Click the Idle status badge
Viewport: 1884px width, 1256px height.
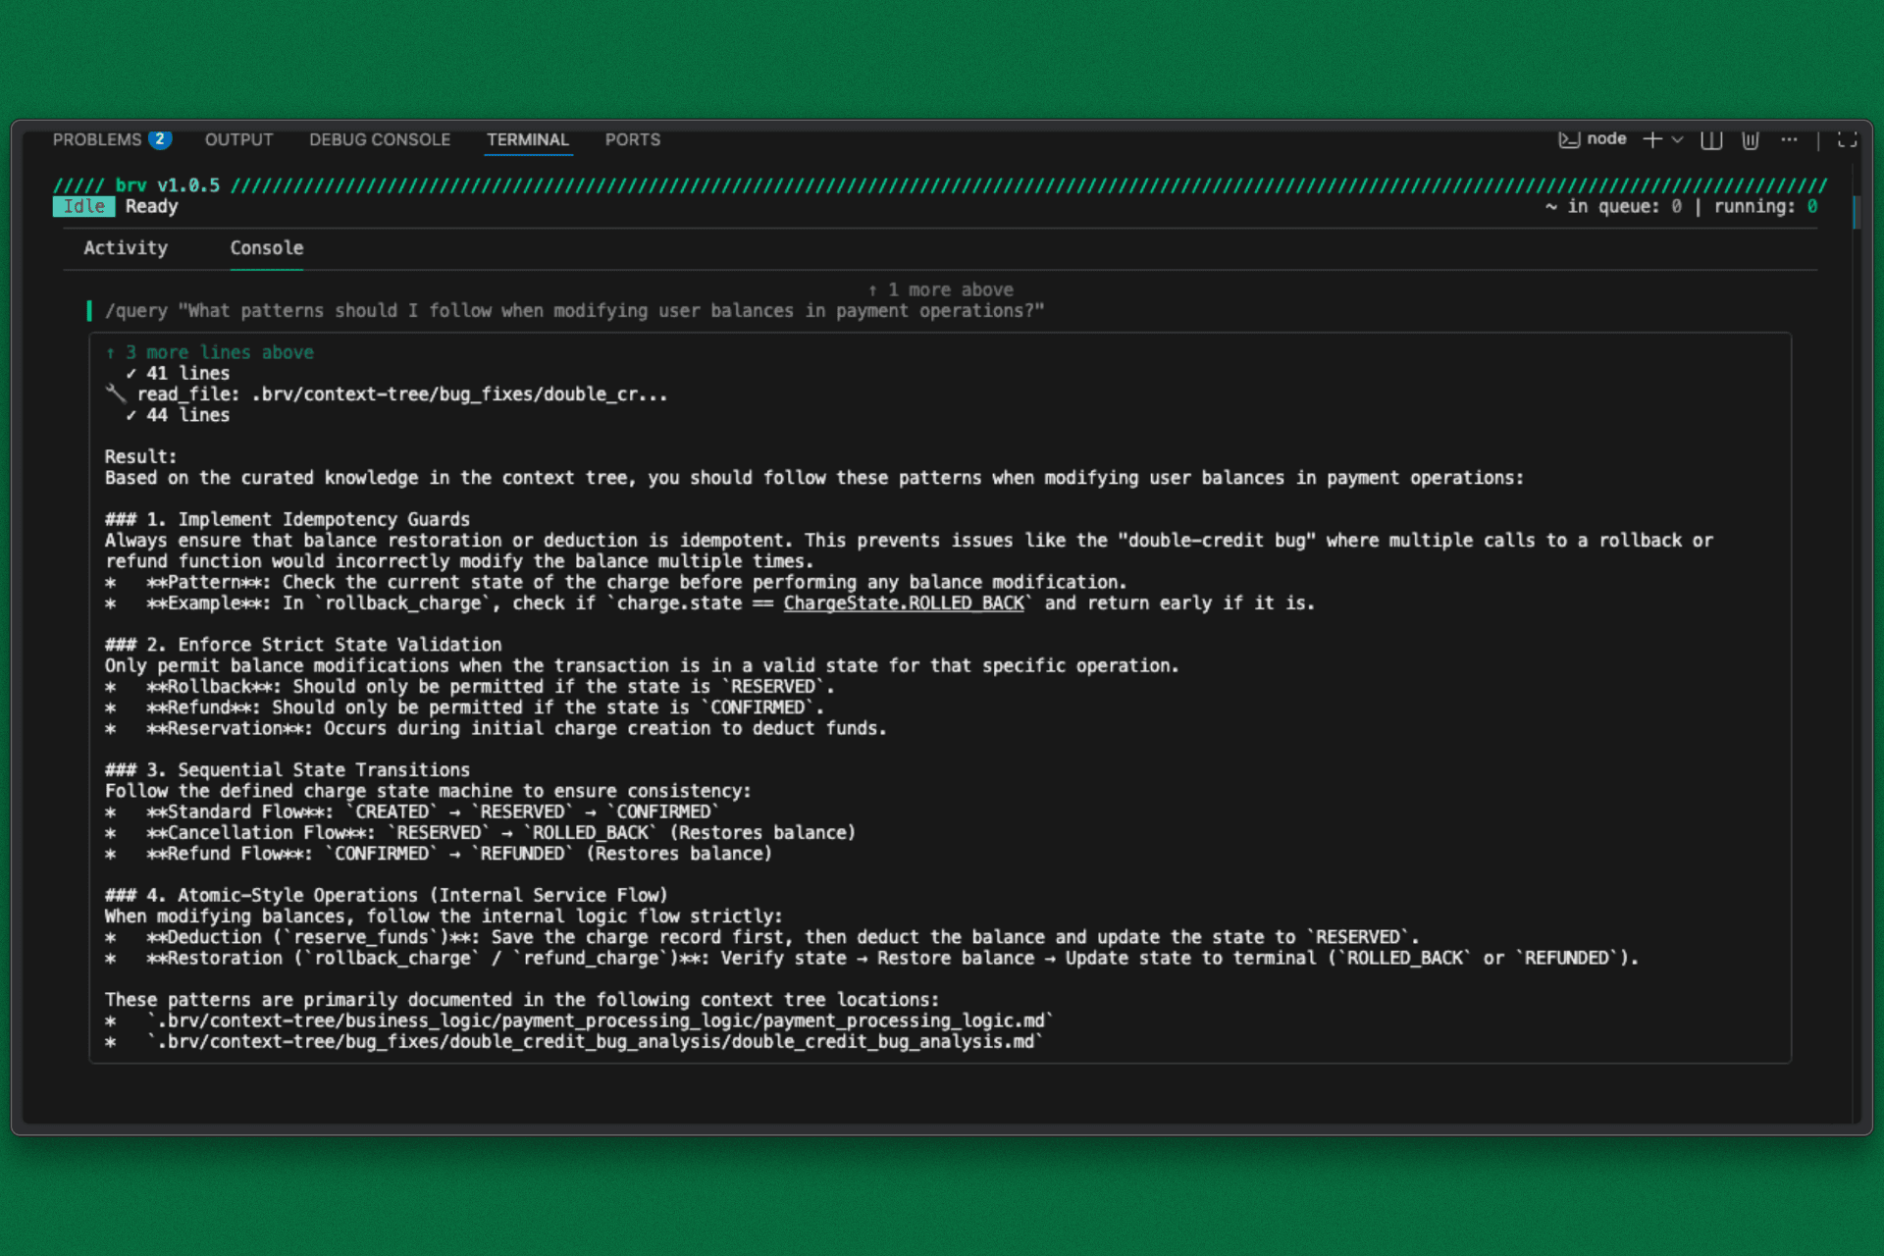(83, 206)
